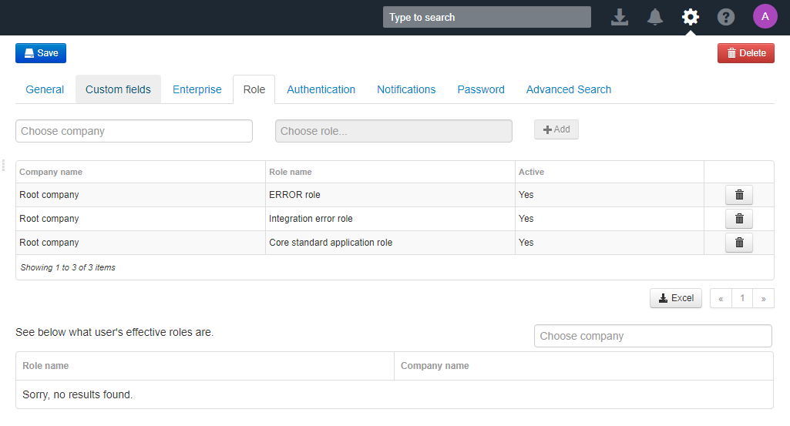Switch to the Authentication tab

click(321, 89)
